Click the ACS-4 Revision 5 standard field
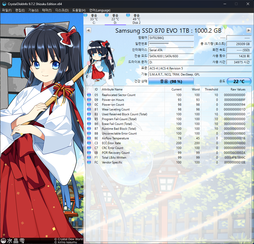This screenshot has width=254, height=244. [200, 68]
